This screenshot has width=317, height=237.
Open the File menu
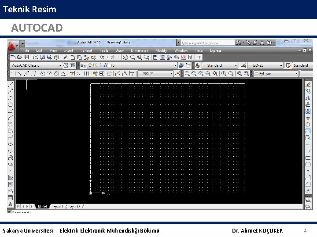[x=26, y=50]
